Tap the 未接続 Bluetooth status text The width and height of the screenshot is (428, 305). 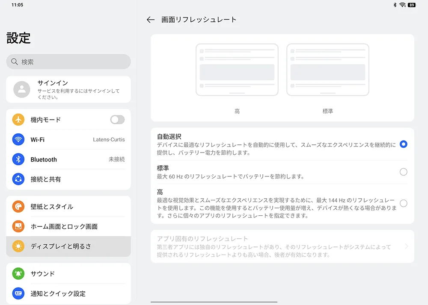coord(116,159)
